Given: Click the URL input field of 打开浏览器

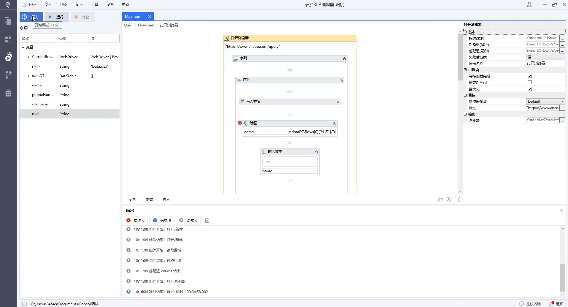Looking at the screenshot, I should coord(289,46).
